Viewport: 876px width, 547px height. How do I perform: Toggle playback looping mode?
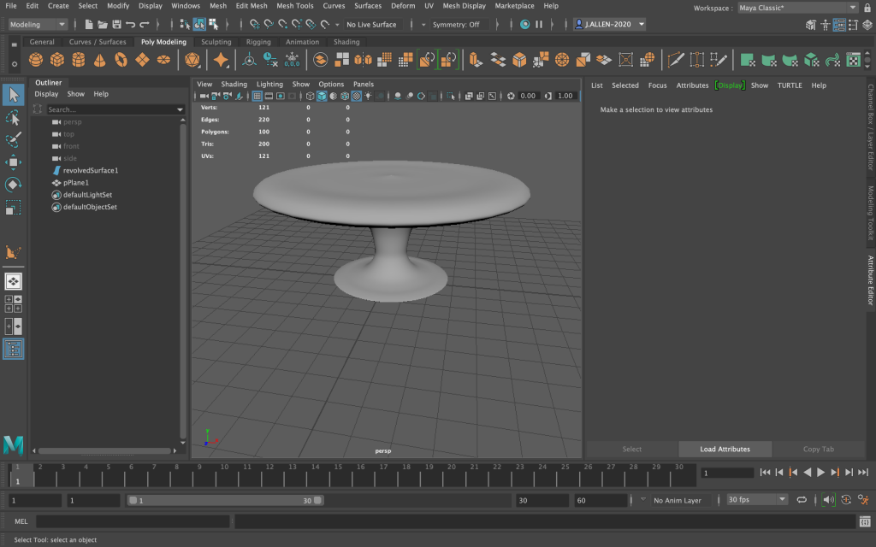coord(802,500)
